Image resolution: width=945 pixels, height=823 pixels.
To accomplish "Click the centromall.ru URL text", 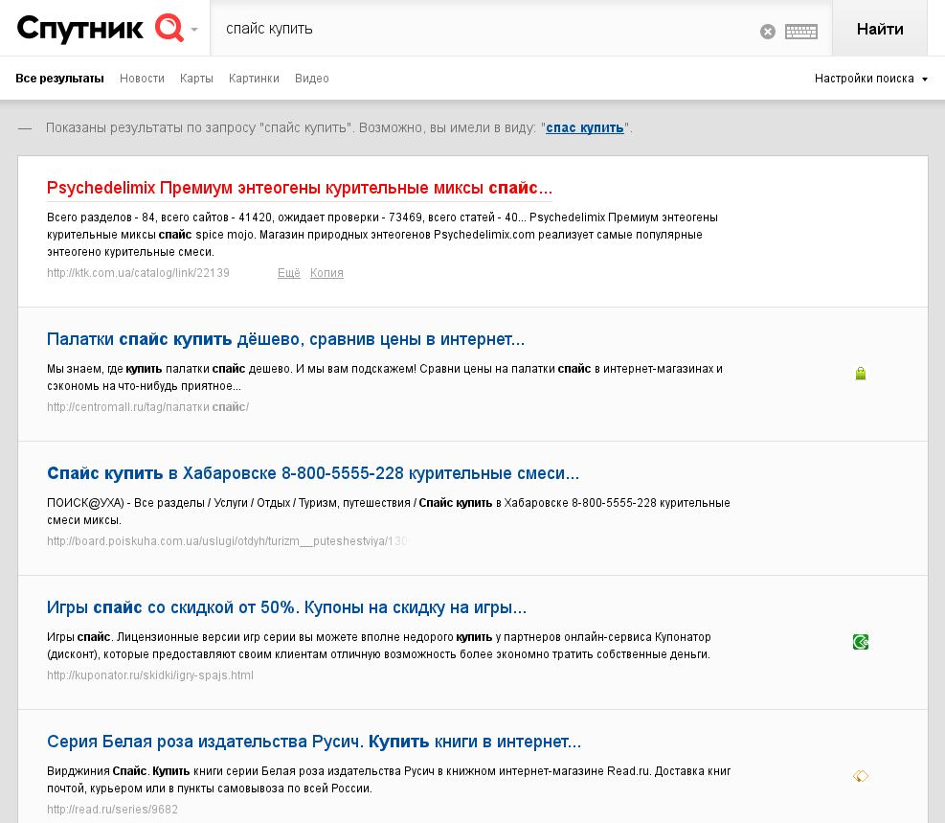I will [x=147, y=407].
